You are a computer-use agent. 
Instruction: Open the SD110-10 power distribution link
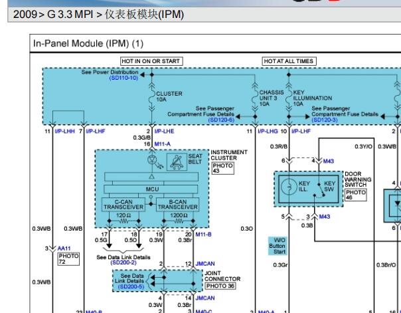[x=123, y=78]
